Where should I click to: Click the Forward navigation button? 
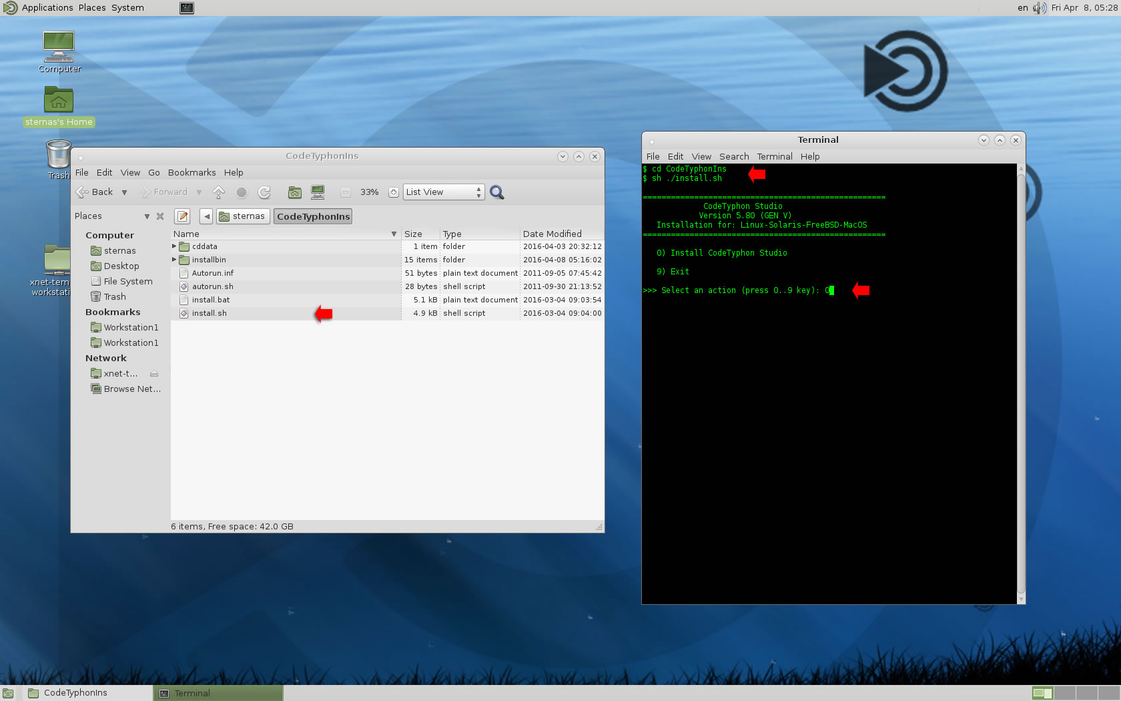coord(163,192)
